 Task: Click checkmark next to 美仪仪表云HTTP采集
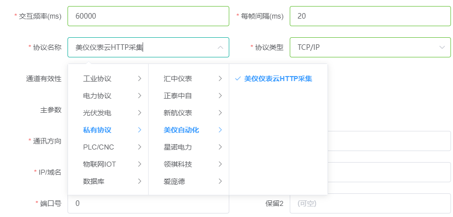238,79
